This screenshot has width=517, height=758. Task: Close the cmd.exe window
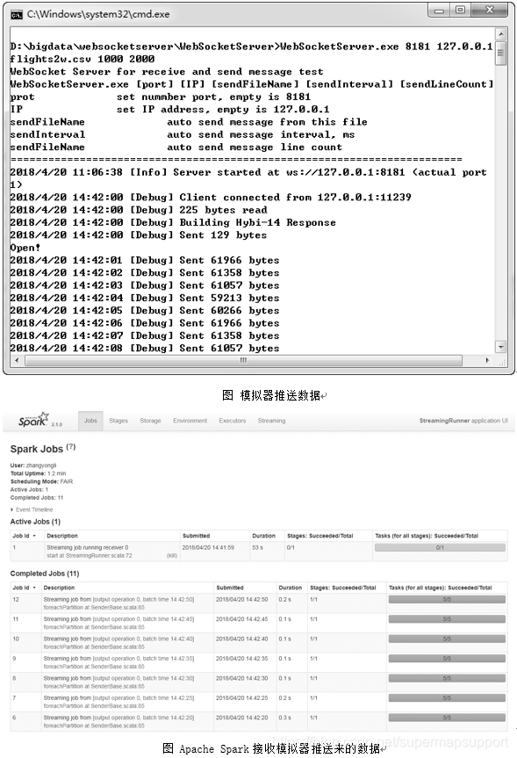coord(490,11)
